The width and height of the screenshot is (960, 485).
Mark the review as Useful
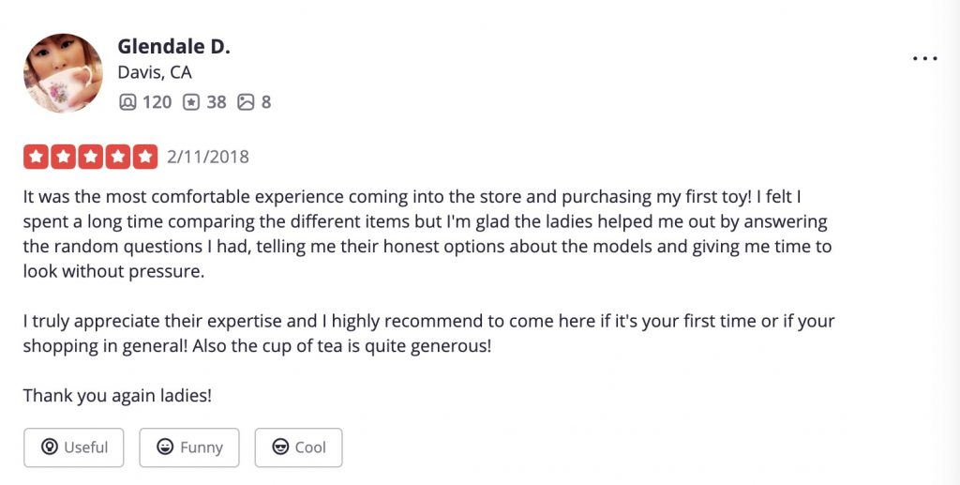coord(73,447)
